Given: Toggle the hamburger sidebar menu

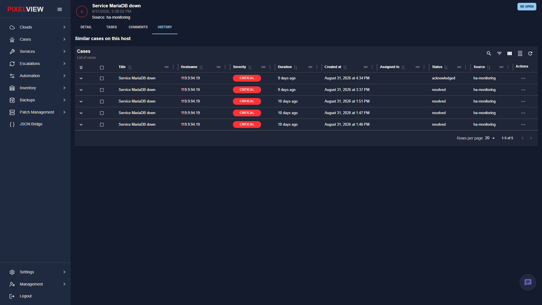Looking at the screenshot, I should coord(60,9).
